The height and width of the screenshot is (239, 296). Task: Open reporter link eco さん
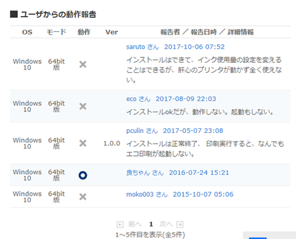pyautogui.click(x=138, y=99)
